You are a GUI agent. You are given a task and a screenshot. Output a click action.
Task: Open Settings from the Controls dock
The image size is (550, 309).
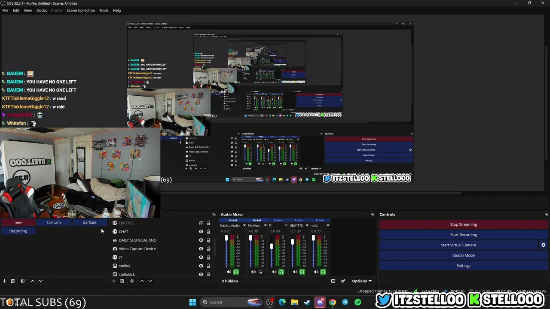coord(463,266)
